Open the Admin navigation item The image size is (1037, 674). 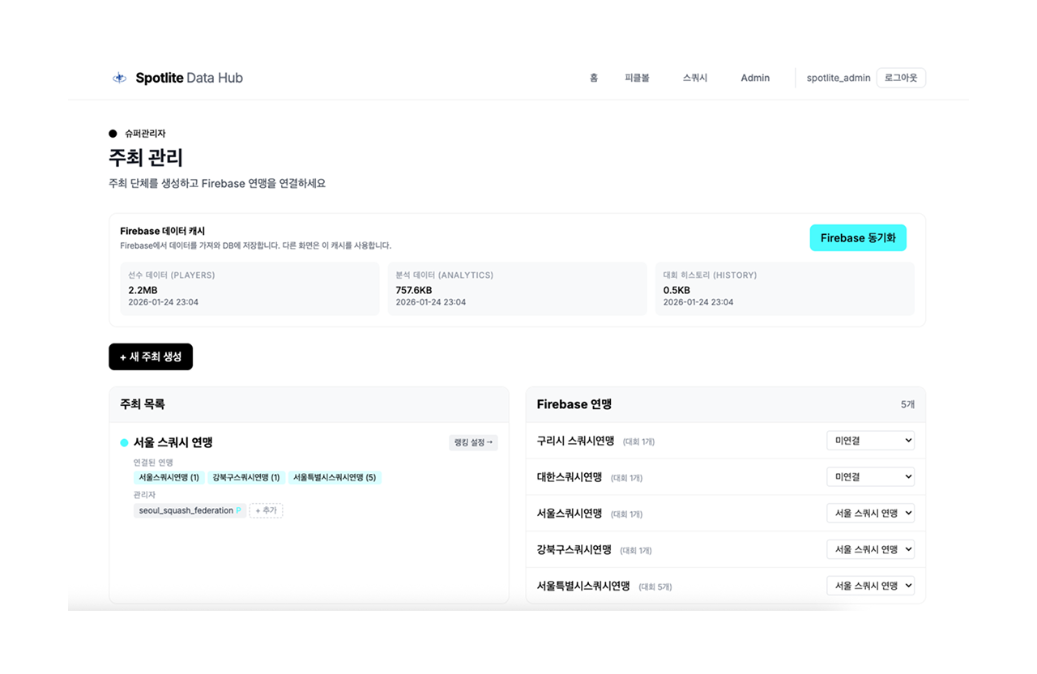(x=754, y=77)
